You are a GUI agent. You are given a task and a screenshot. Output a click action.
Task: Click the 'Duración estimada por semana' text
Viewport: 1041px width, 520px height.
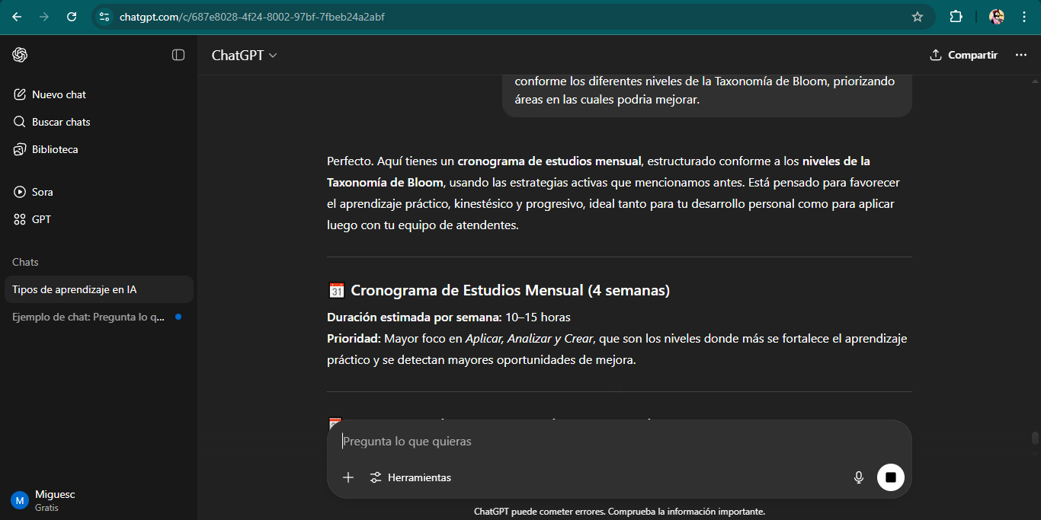point(414,317)
